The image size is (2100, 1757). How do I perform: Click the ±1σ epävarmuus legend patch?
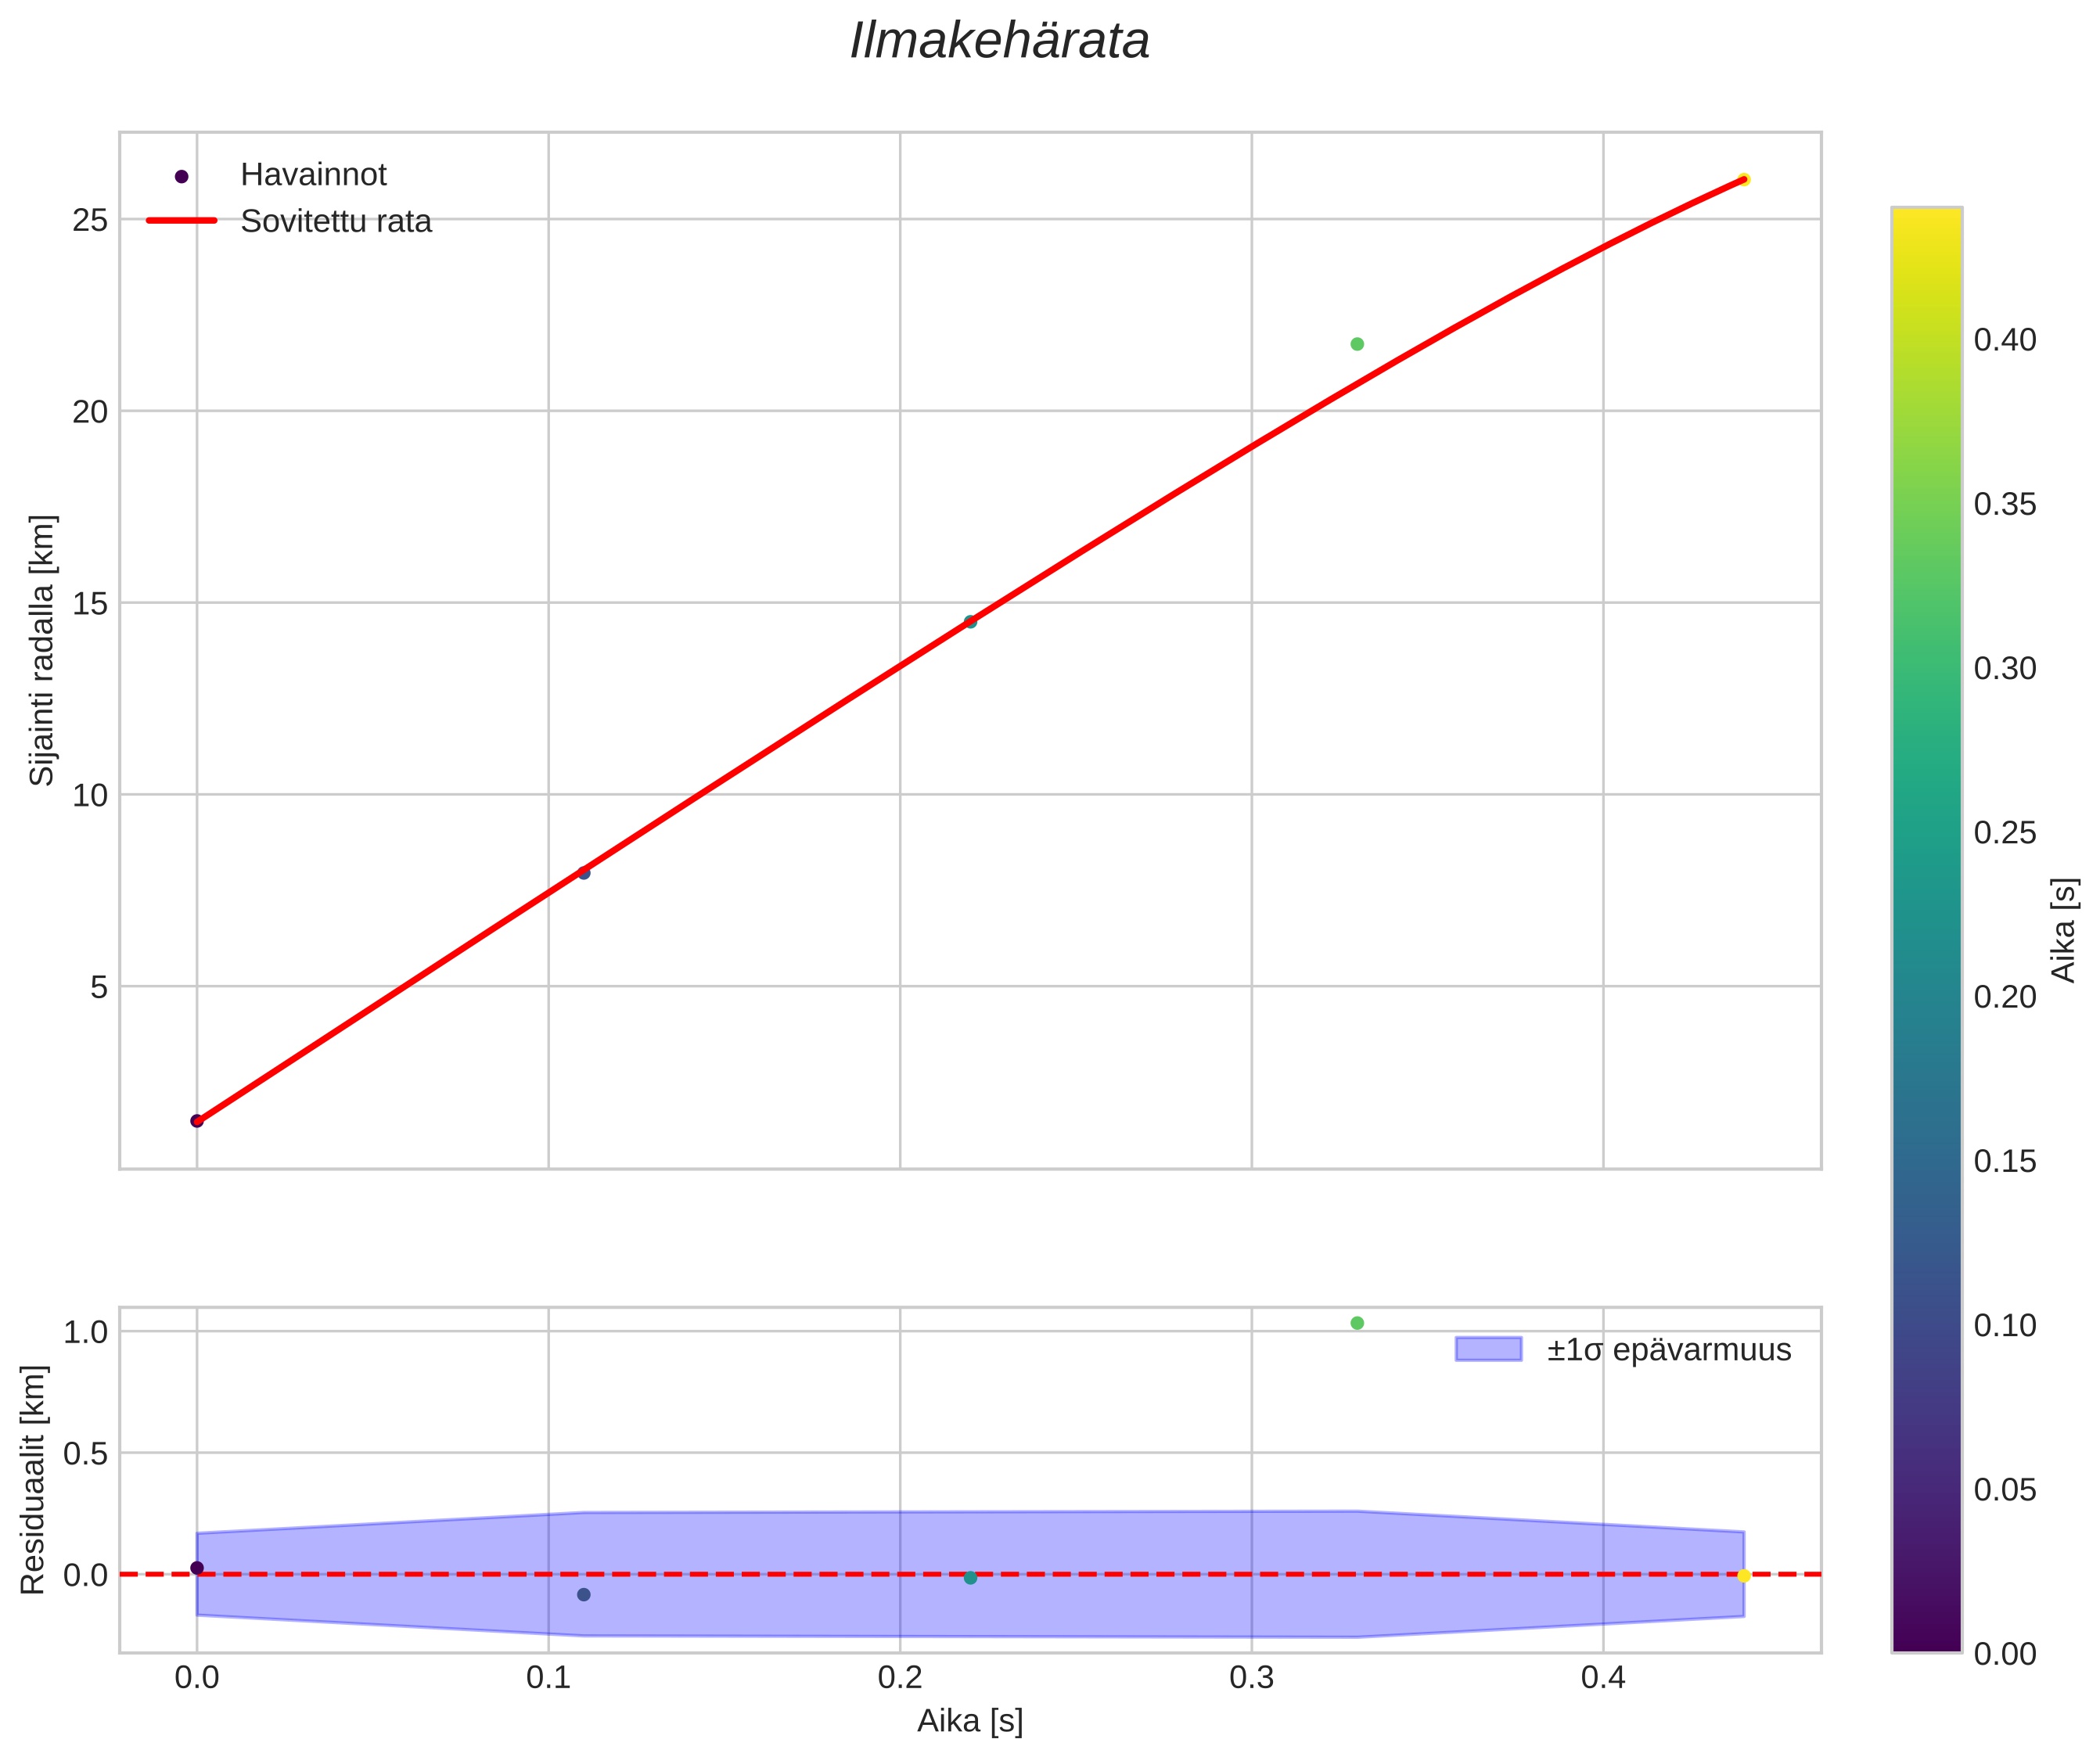[x=1488, y=1350]
